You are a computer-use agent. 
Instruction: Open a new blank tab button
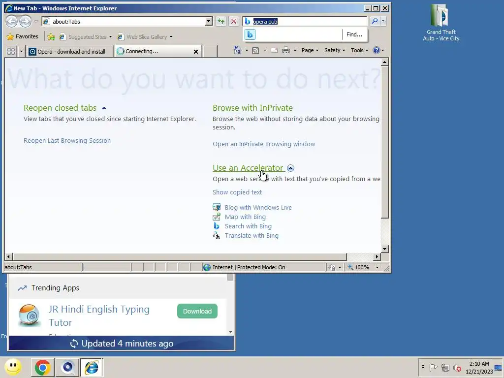pyautogui.click(x=210, y=51)
